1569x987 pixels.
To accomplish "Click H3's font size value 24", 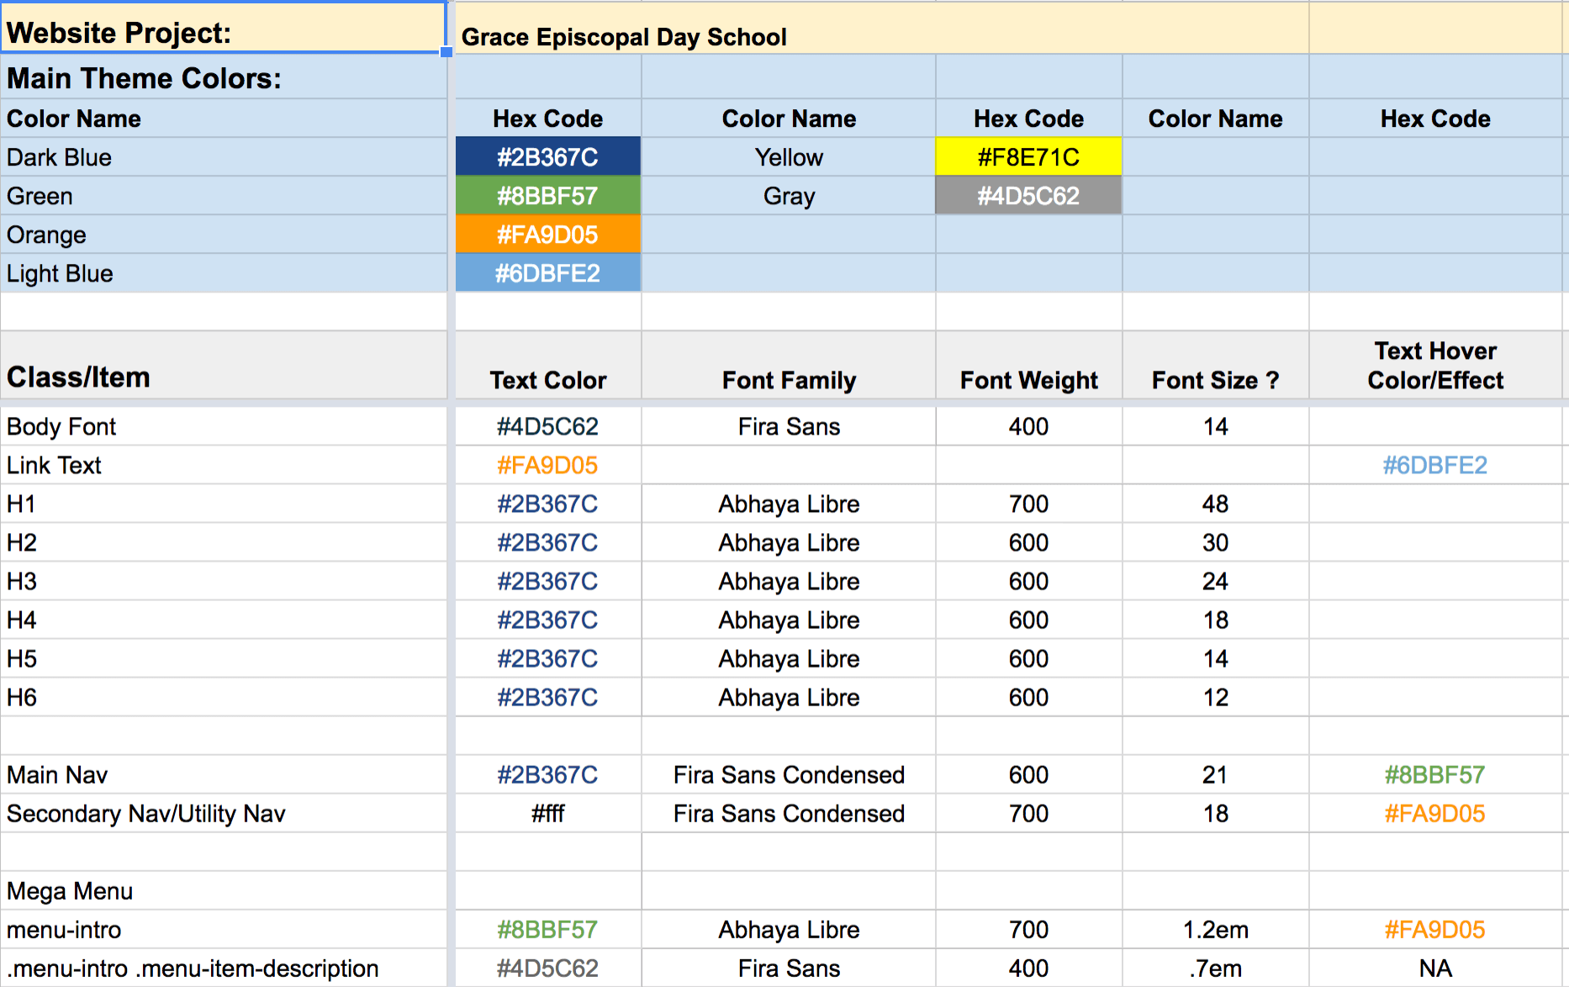I will 1215,581.
